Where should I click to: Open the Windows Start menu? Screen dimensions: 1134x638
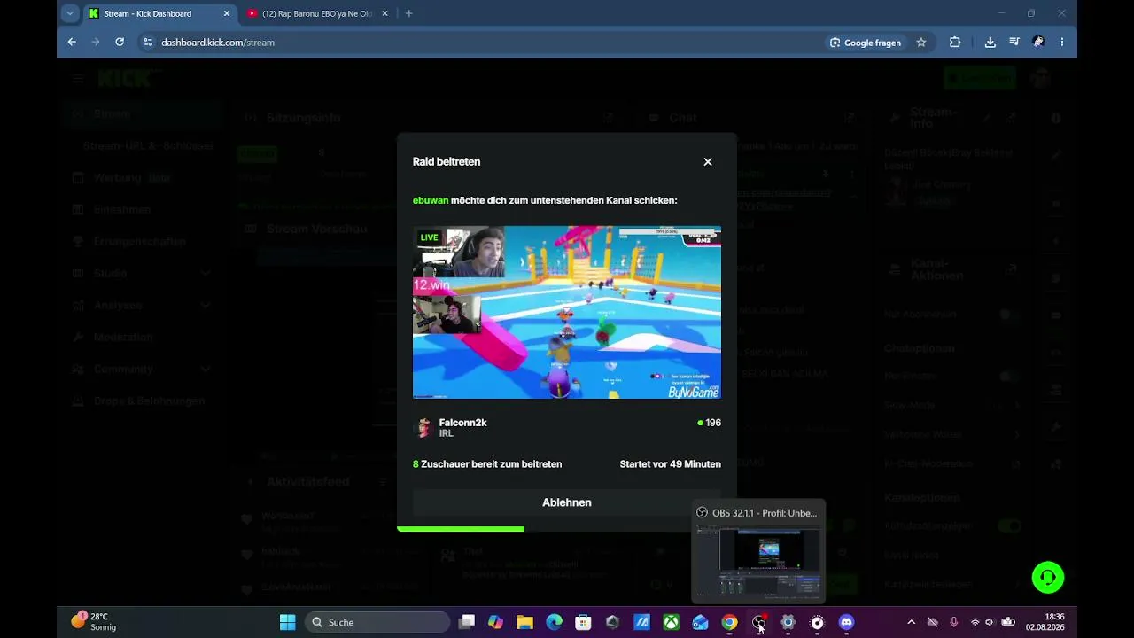(287, 622)
